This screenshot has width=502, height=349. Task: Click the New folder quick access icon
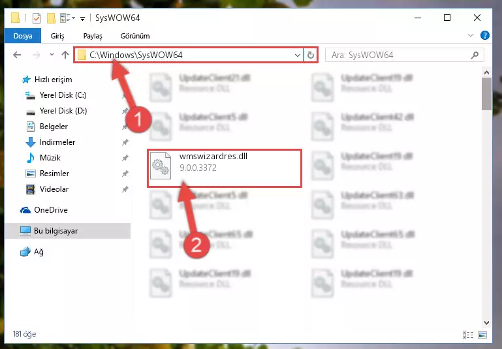(51, 18)
